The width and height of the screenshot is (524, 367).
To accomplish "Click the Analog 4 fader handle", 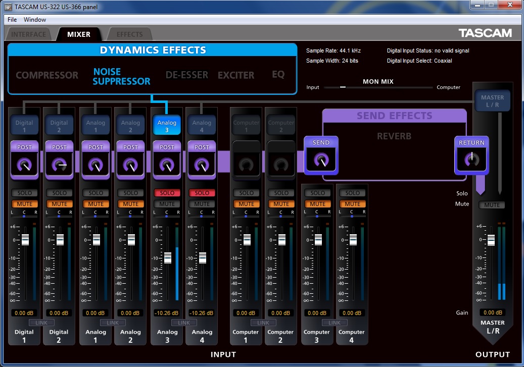I will tap(202, 258).
